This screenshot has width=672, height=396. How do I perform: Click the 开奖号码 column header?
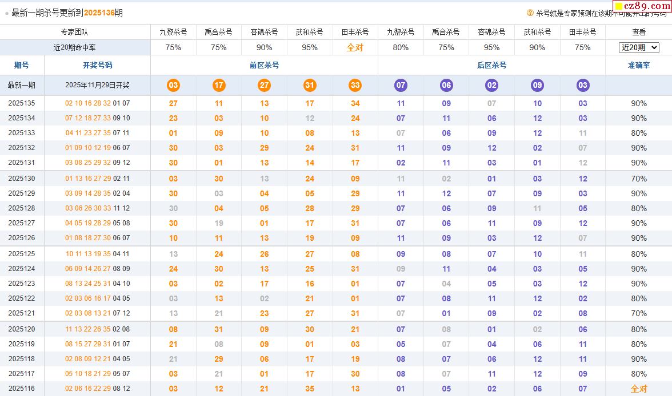click(97, 65)
